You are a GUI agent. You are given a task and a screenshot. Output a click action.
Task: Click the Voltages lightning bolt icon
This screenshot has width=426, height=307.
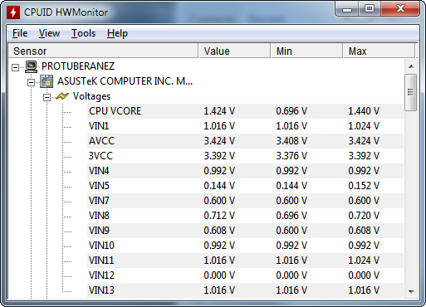point(62,96)
